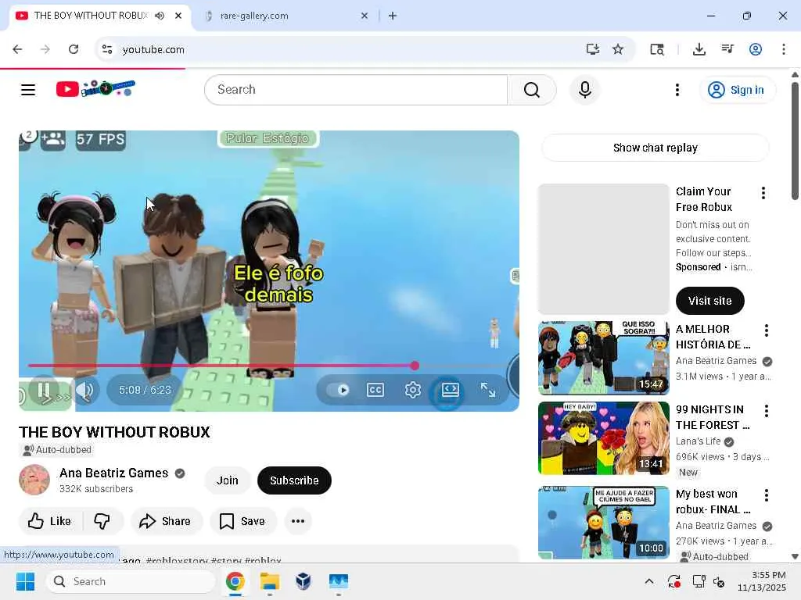
Task: Open a new browser tab
Action: [x=393, y=16]
